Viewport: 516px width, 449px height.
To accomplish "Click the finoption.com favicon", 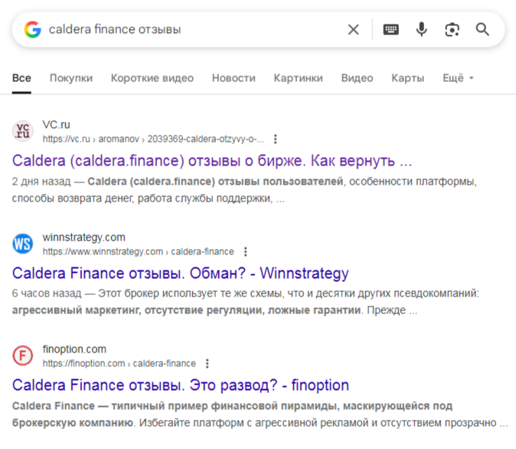I will click(x=24, y=356).
